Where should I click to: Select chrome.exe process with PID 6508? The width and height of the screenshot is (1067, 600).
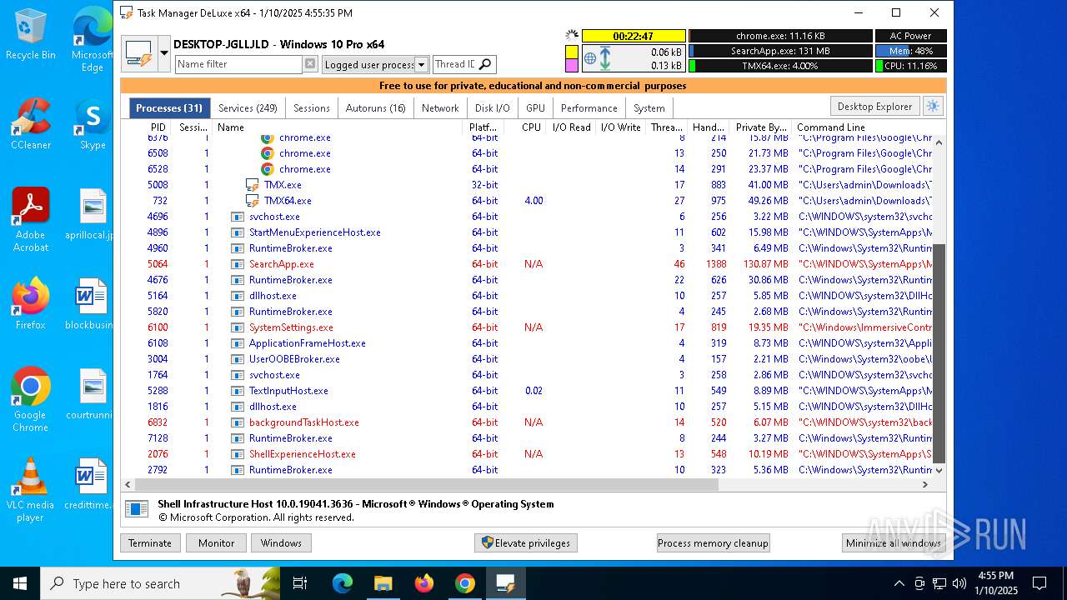(x=305, y=153)
